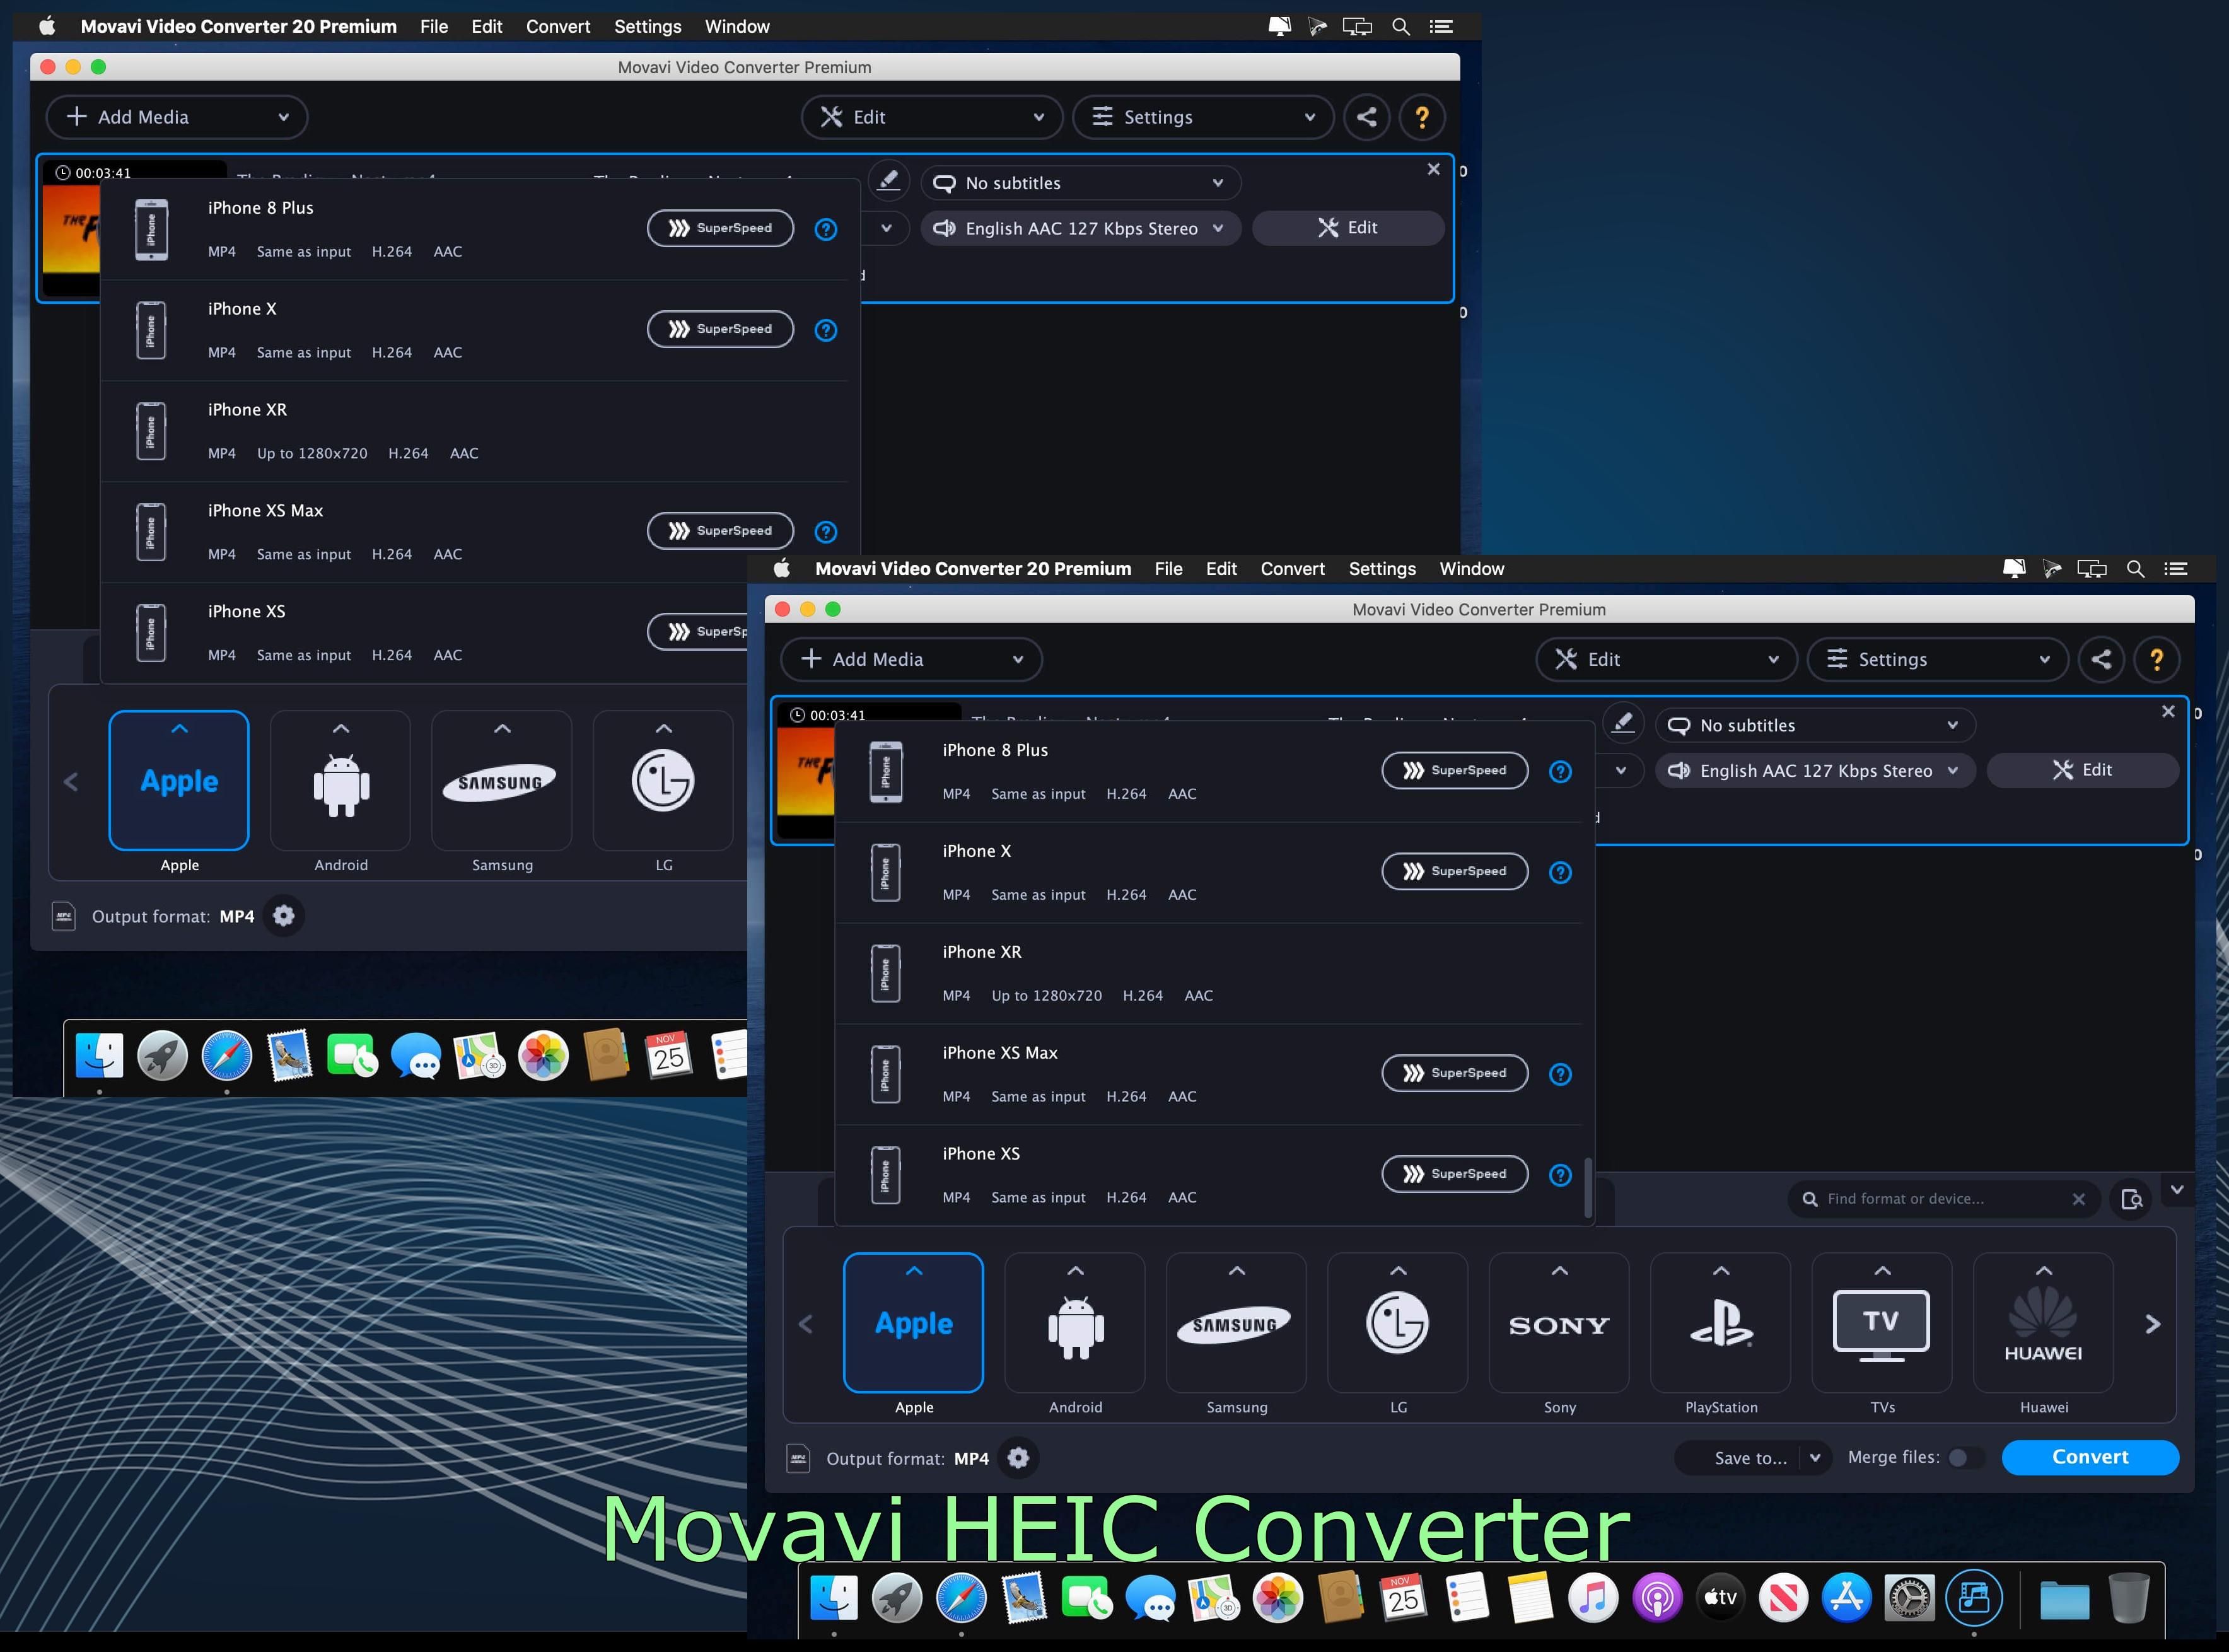The image size is (2229, 1652).
Task: Open File menu in front menu bar
Action: pyautogui.click(x=1168, y=569)
